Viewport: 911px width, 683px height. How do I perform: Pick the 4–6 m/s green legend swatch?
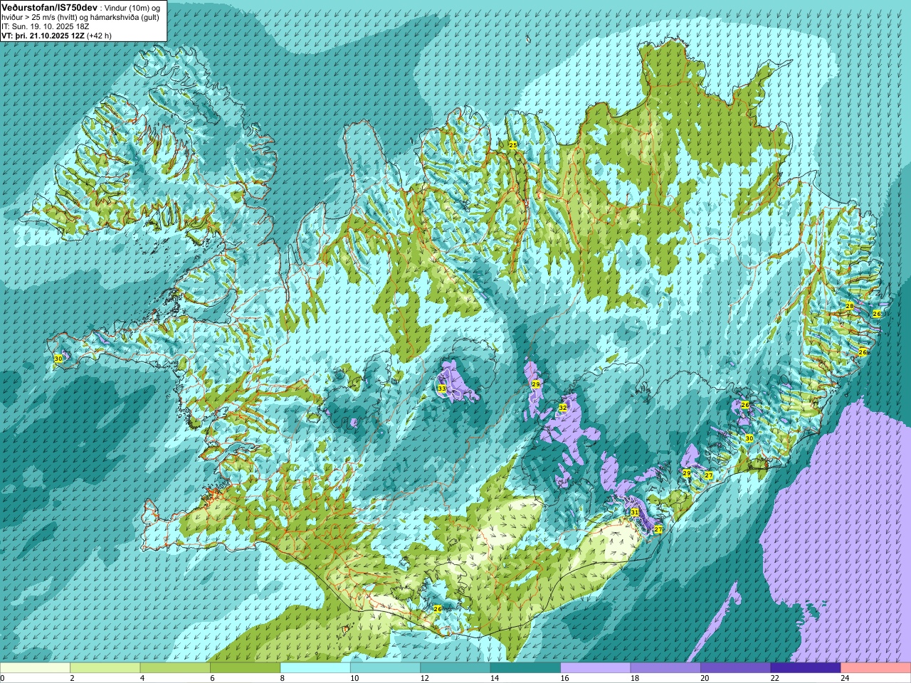pos(175,668)
